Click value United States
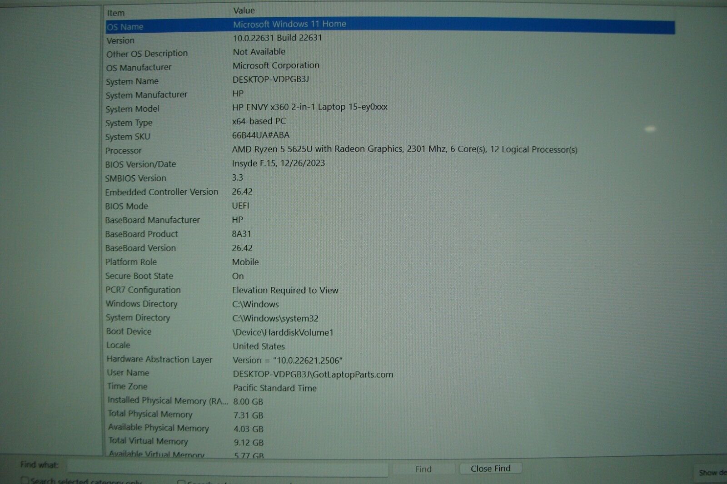This screenshot has height=484, width=727. click(x=259, y=346)
